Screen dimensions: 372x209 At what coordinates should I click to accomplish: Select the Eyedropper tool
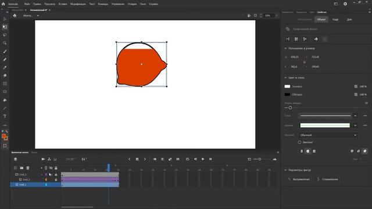5,67
